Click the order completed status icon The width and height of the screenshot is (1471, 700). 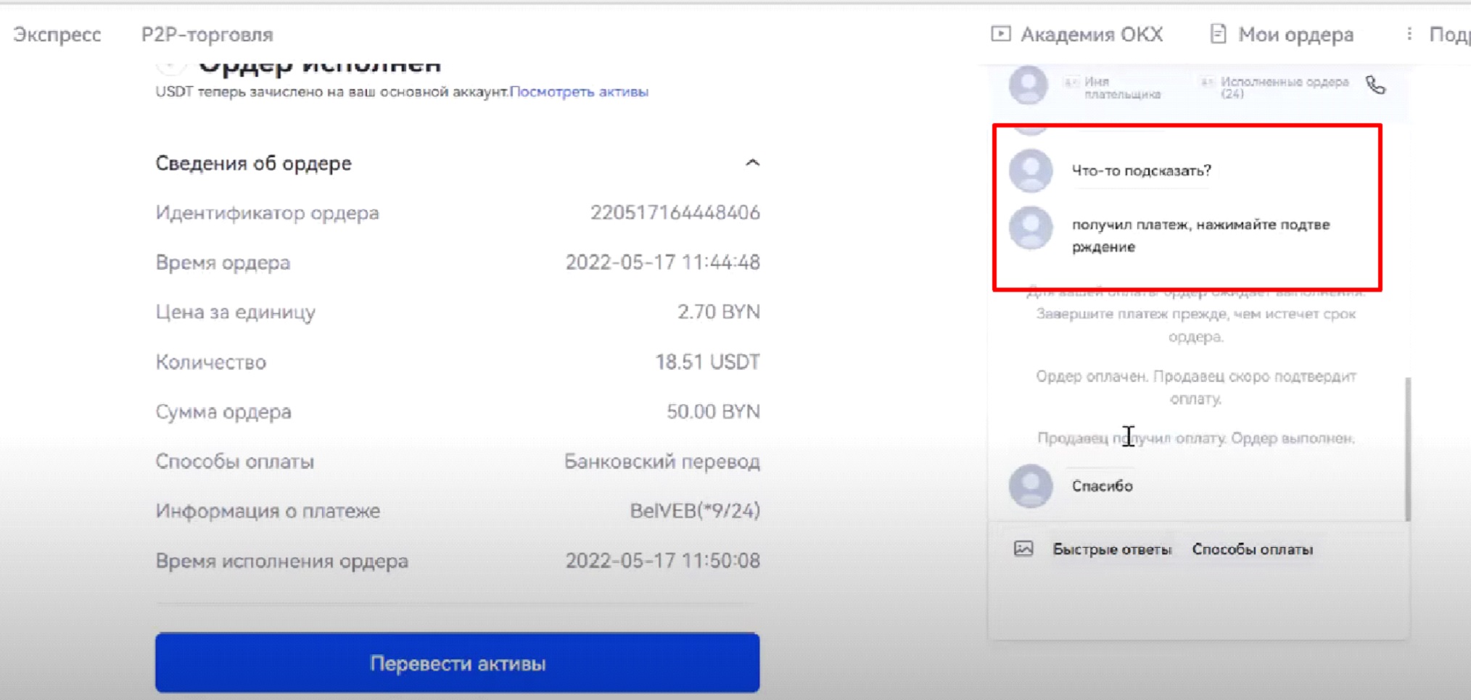[171, 62]
